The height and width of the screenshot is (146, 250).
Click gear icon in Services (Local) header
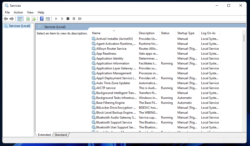(40, 27)
